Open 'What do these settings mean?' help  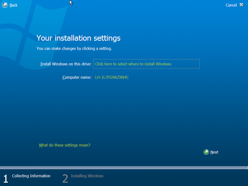64,145
